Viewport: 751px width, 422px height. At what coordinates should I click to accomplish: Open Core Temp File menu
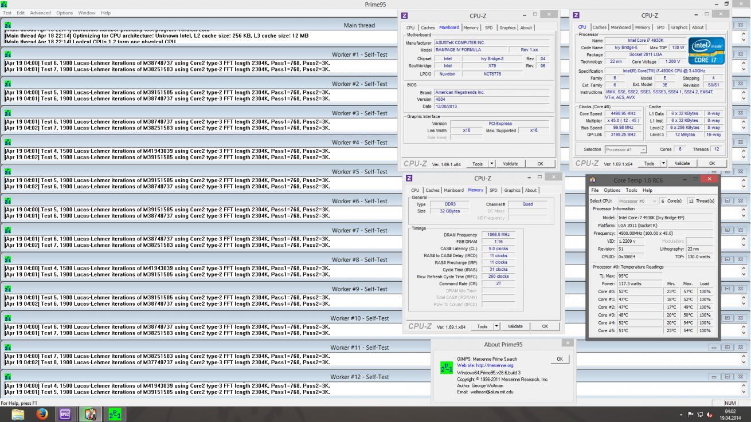[595, 190]
